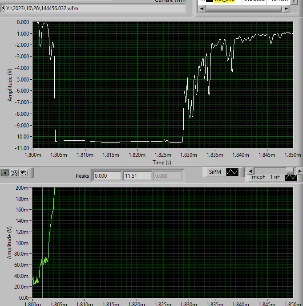Screen dimensions: 303x306
Task: Open the SiPM plot style swatch
Action: 232,172
